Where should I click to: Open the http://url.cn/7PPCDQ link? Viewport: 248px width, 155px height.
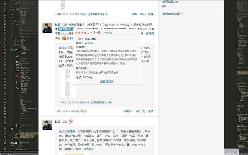116,24
